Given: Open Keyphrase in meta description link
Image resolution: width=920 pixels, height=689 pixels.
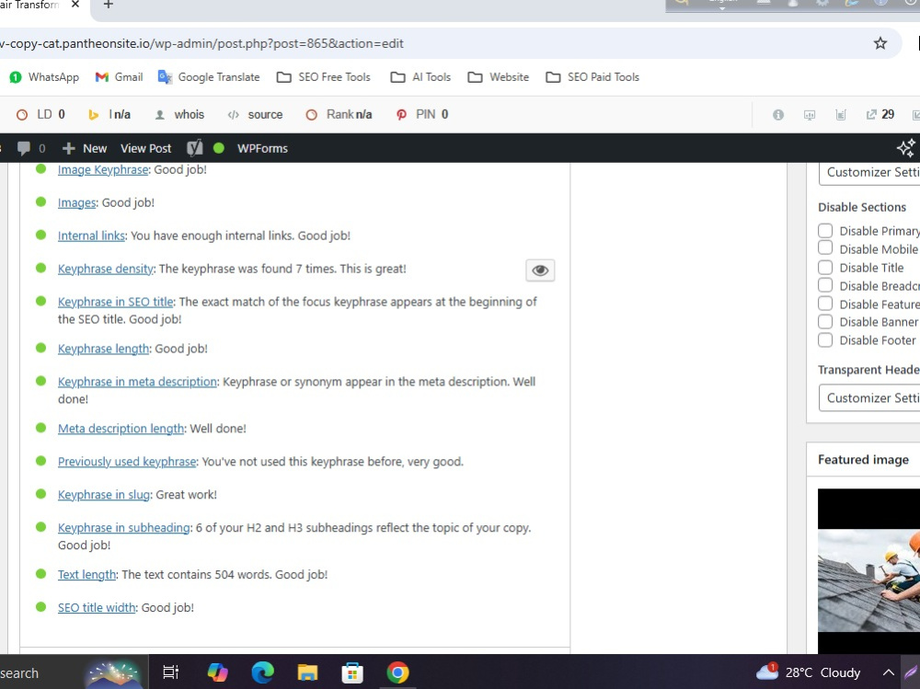Looking at the screenshot, I should 137,382.
